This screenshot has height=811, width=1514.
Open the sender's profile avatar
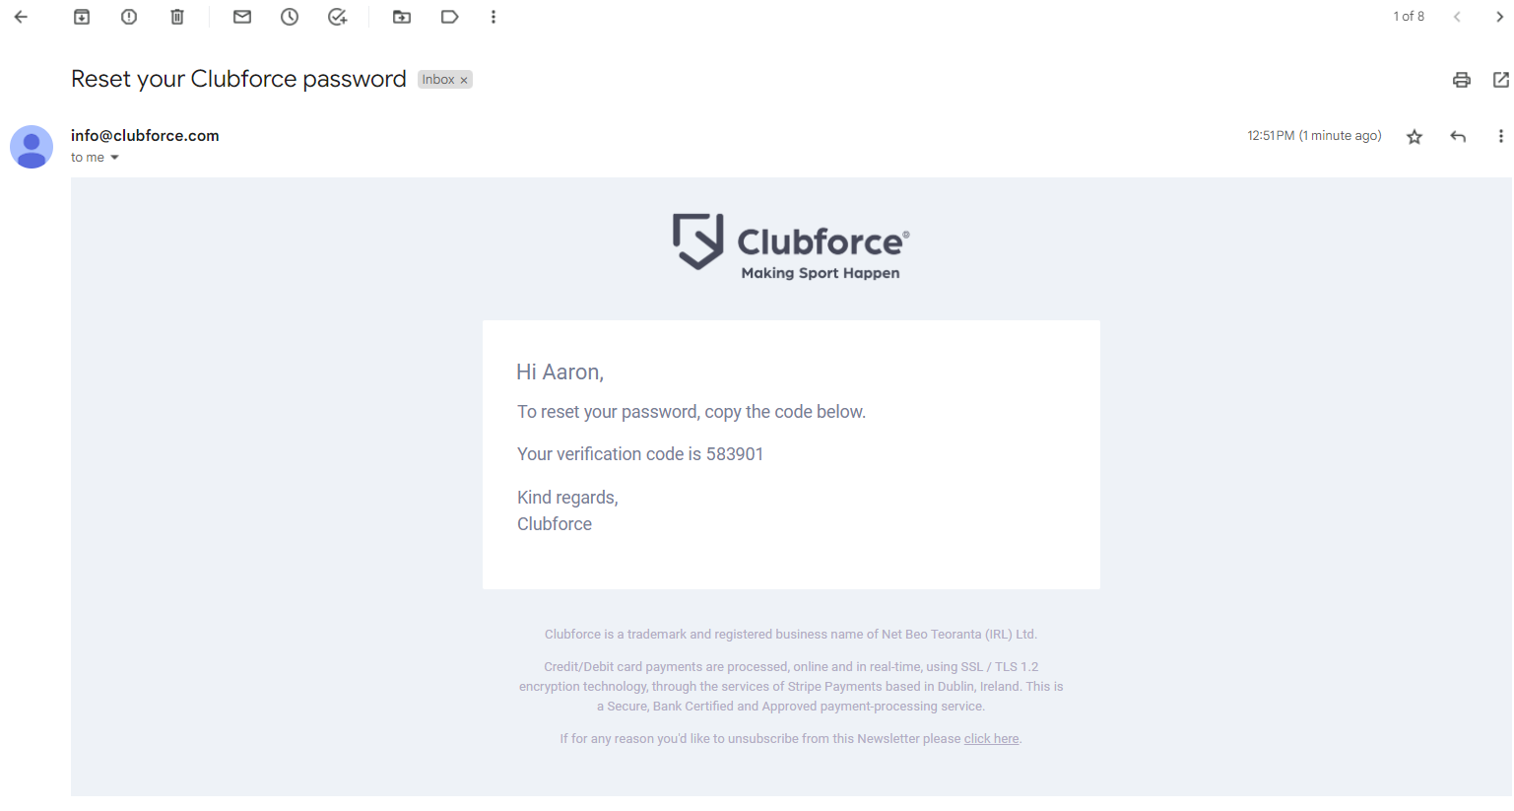coord(32,147)
